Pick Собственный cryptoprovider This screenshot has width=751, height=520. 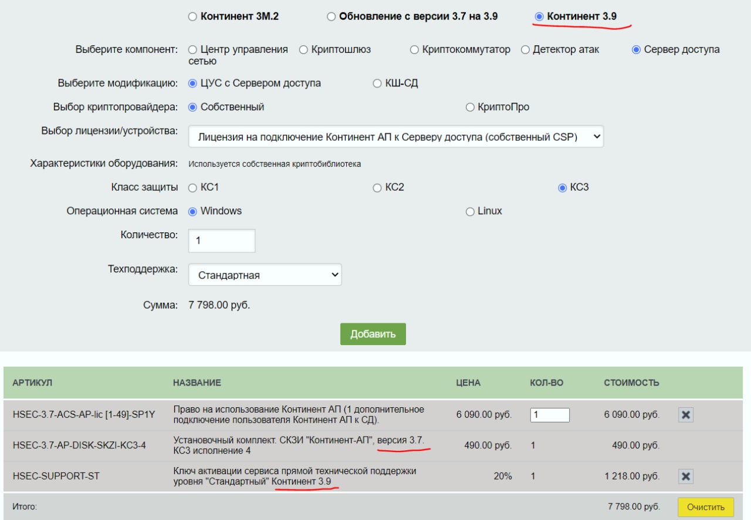point(192,107)
